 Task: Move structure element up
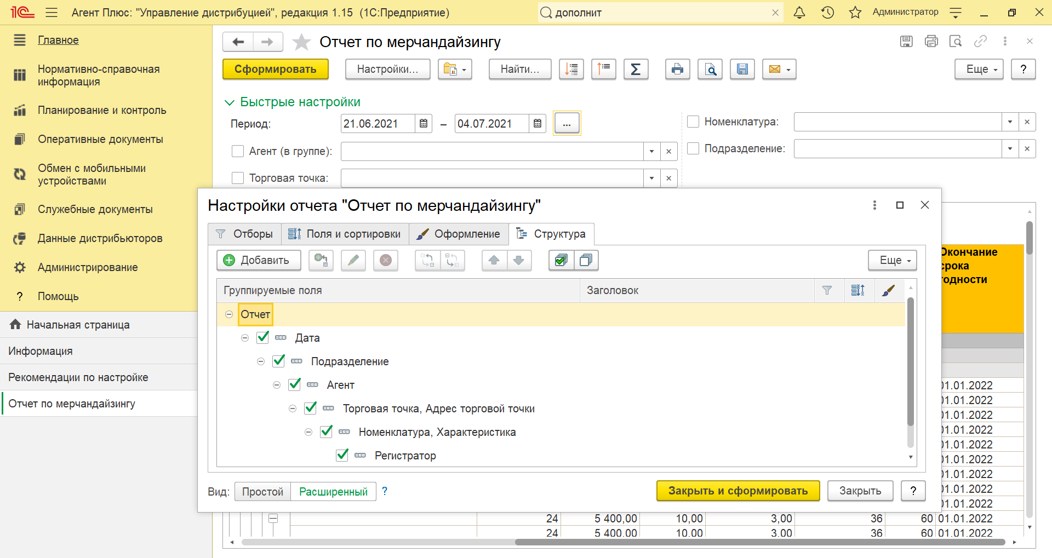coord(494,260)
